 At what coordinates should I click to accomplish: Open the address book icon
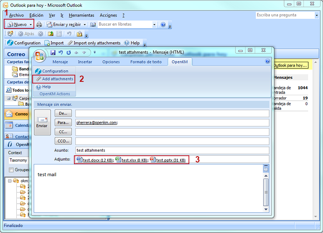[93, 25]
